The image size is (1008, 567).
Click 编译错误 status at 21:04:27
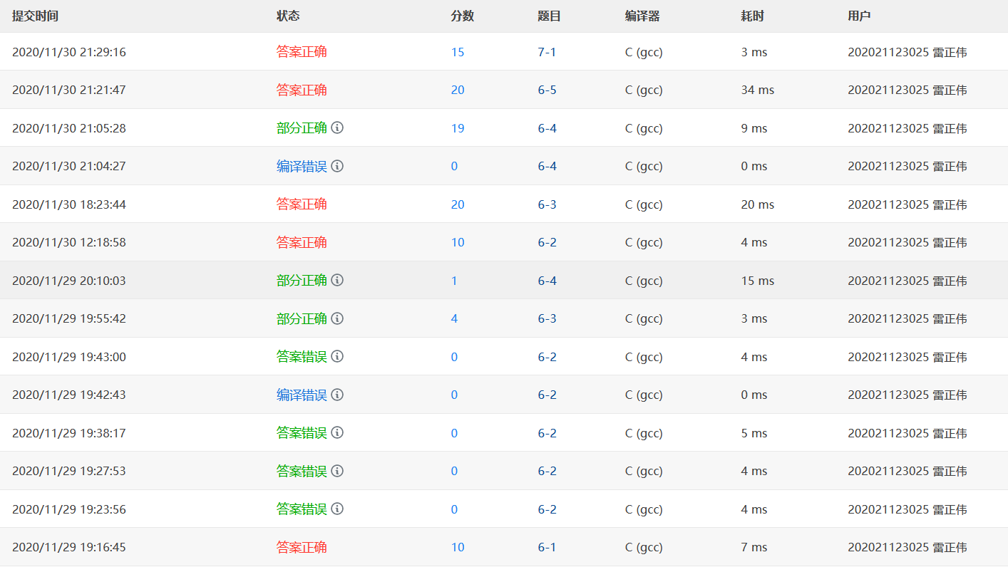click(302, 166)
